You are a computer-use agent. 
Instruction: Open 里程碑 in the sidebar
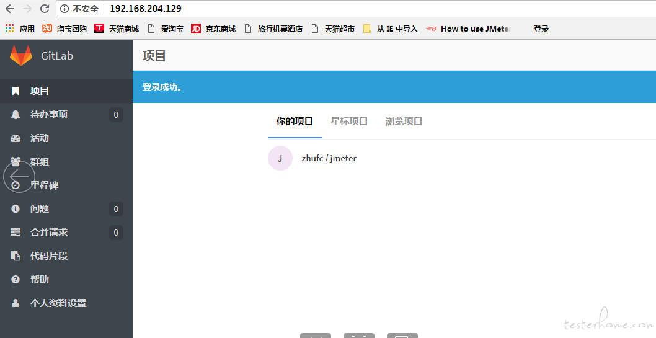66,185
